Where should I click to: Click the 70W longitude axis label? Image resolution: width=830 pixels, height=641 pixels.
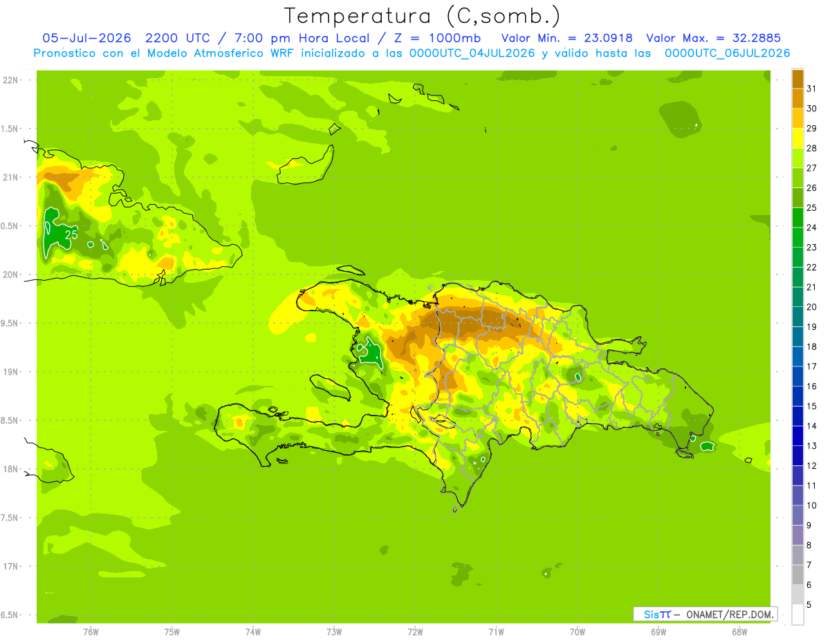(x=577, y=631)
